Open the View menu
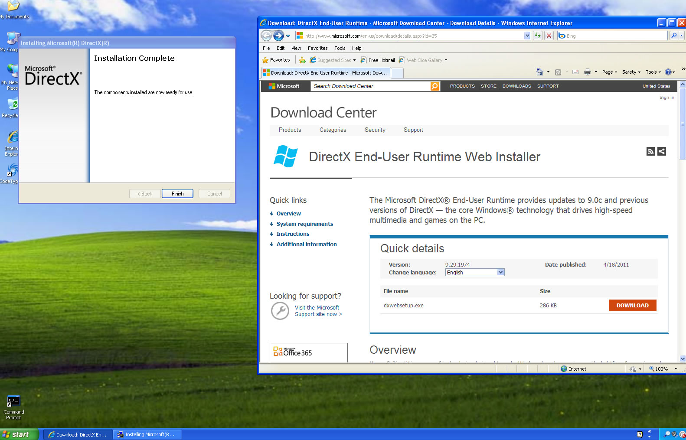Image resolution: width=686 pixels, height=440 pixels. (x=296, y=48)
